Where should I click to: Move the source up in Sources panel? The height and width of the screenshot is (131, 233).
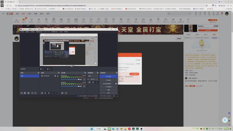click(x=53, y=93)
